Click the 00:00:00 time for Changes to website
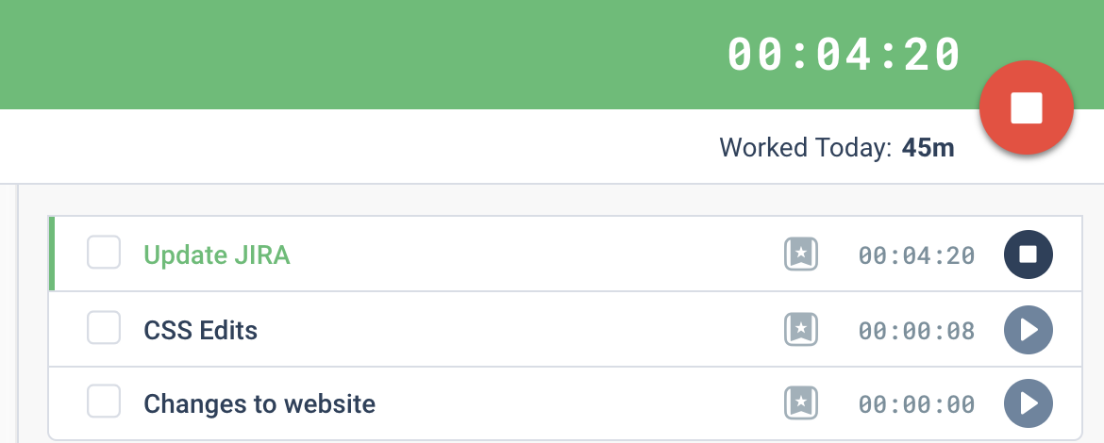The width and height of the screenshot is (1104, 443). [x=916, y=404]
